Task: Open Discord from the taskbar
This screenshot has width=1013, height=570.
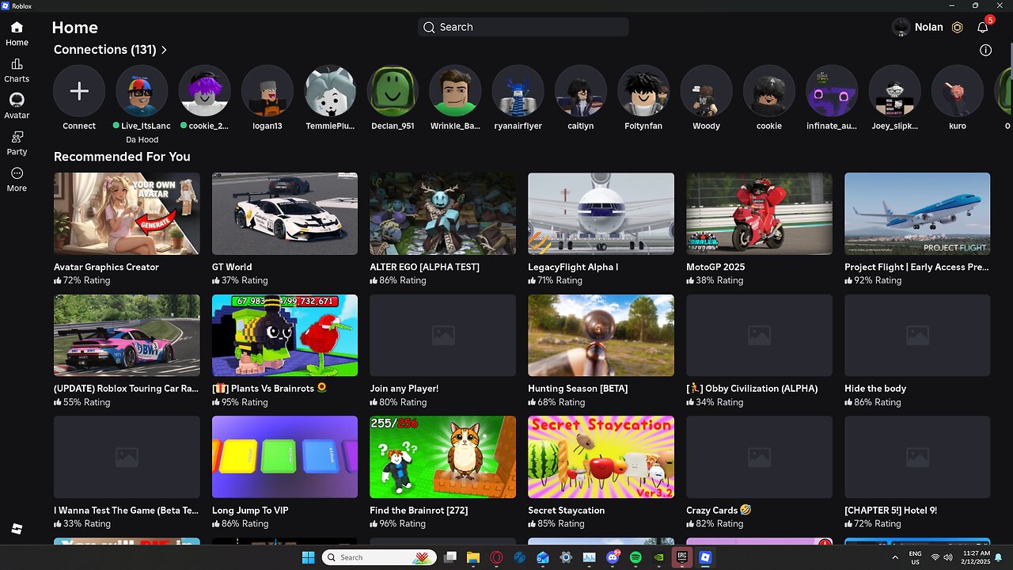Action: pyautogui.click(x=613, y=557)
